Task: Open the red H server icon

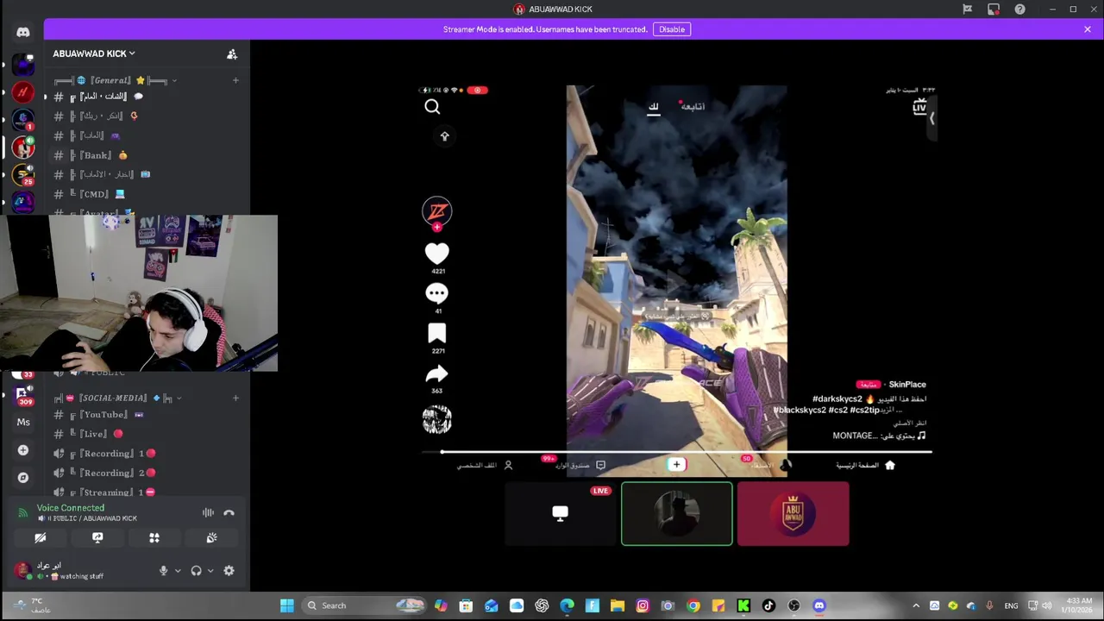Action: (23, 91)
